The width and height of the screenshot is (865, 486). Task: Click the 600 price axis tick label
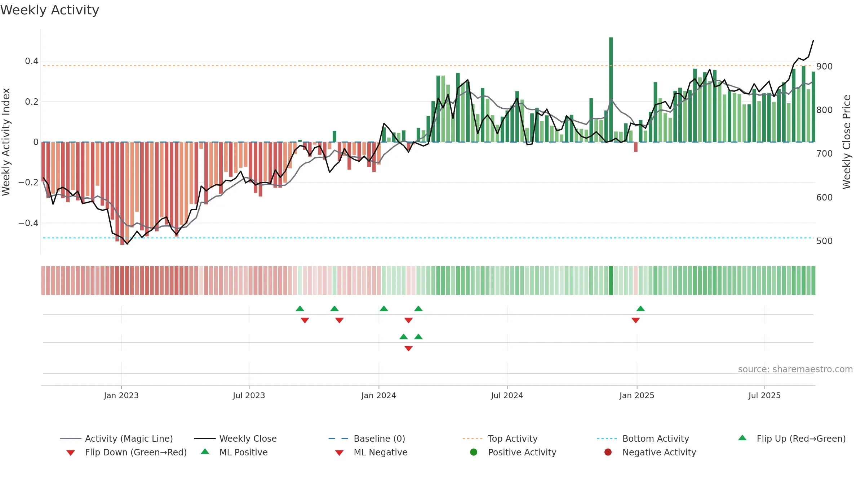tap(825, 198)
